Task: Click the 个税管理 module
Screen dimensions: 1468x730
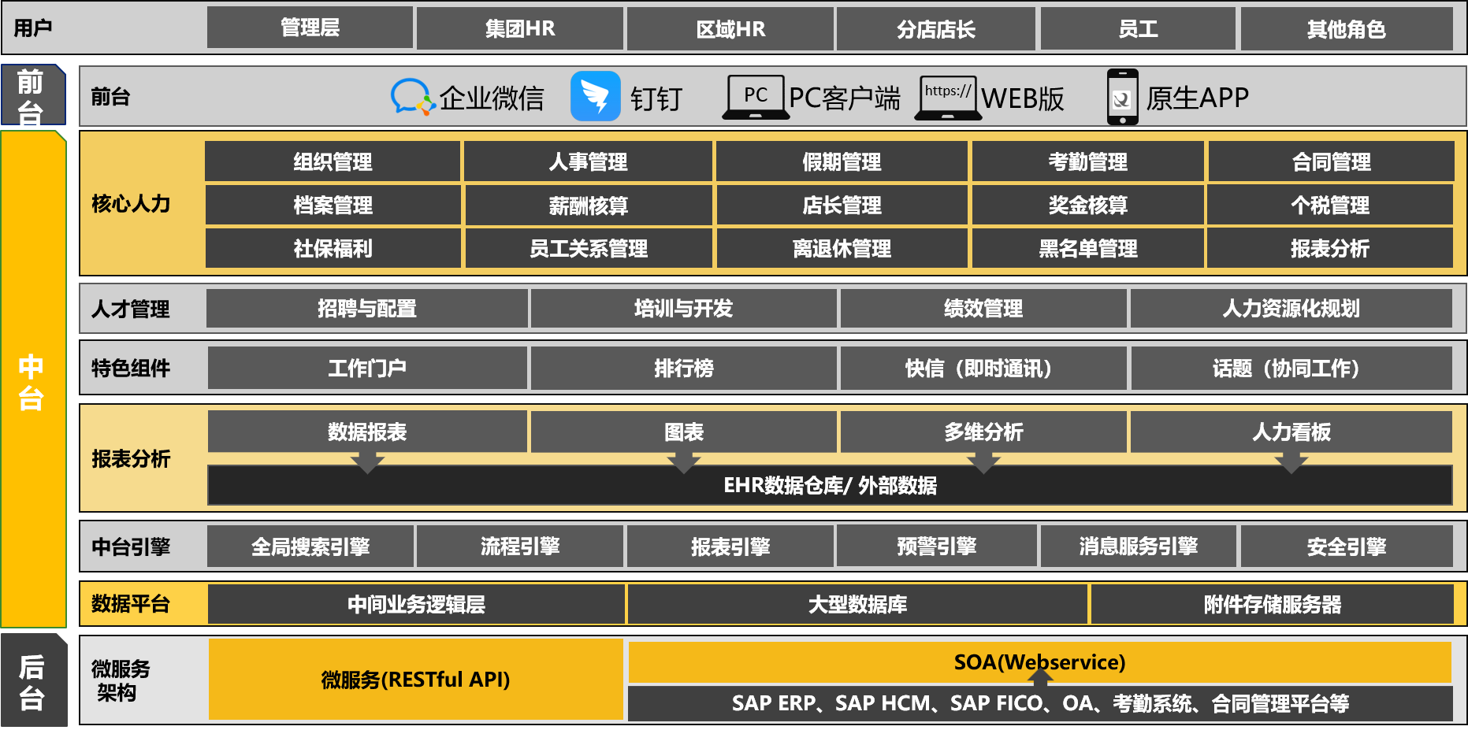Action: (1330, 205)
